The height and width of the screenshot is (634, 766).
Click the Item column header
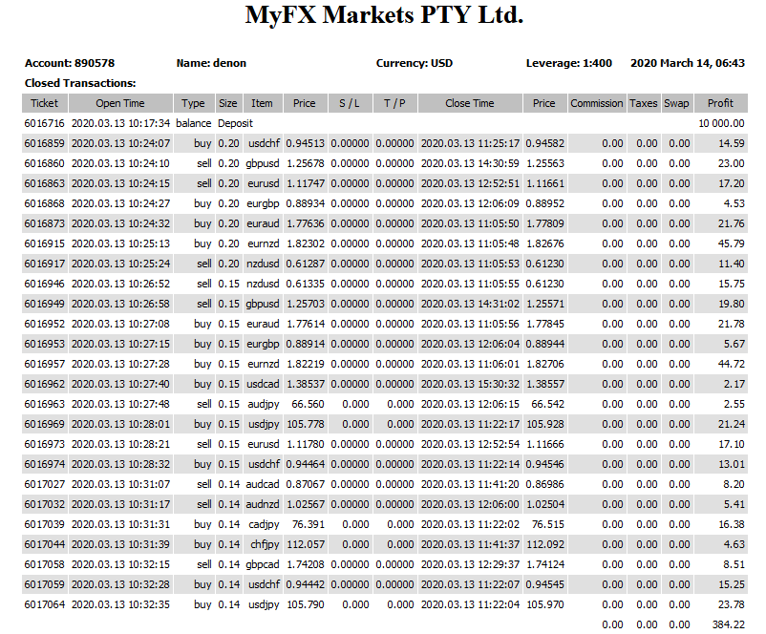point(262,103)
